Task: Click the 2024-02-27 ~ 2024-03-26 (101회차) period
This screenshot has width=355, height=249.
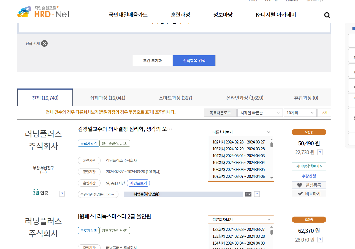Action: click(133, 172)
